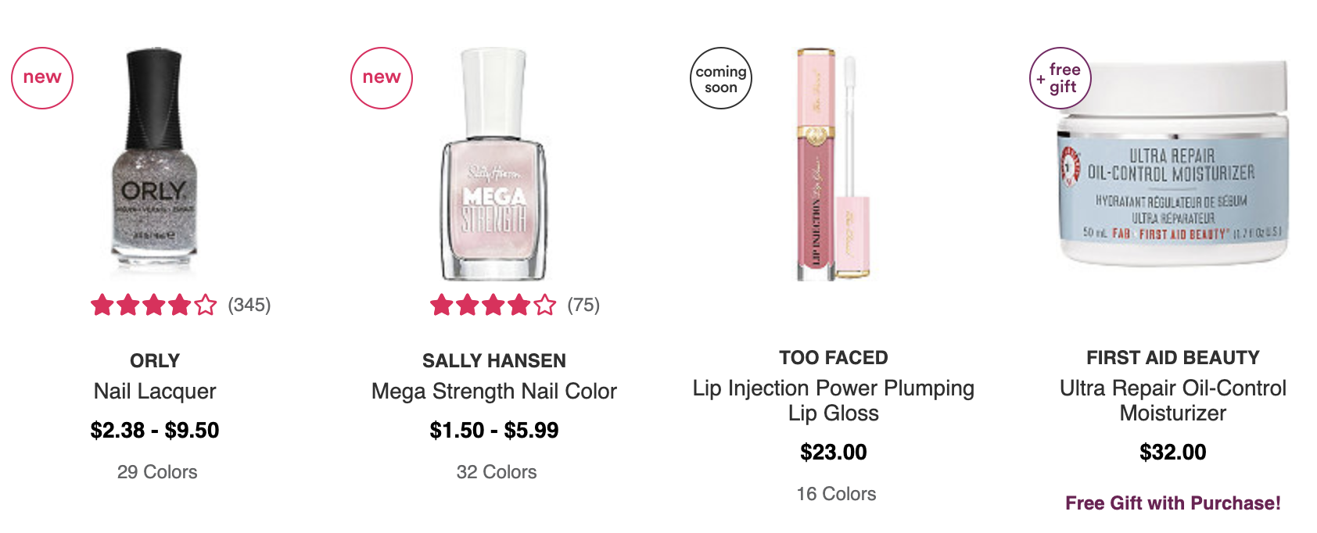The image size is (1317, 533).
Task: Click the 29 Colors label under ORLY
Action: click(157, 472)
